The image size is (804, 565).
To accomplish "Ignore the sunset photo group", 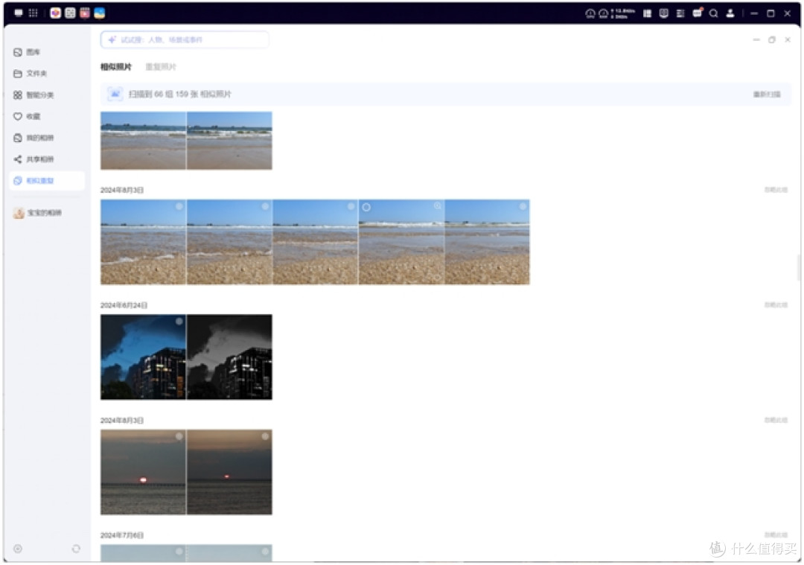I will pyautogui.click(x=776, y=420).
